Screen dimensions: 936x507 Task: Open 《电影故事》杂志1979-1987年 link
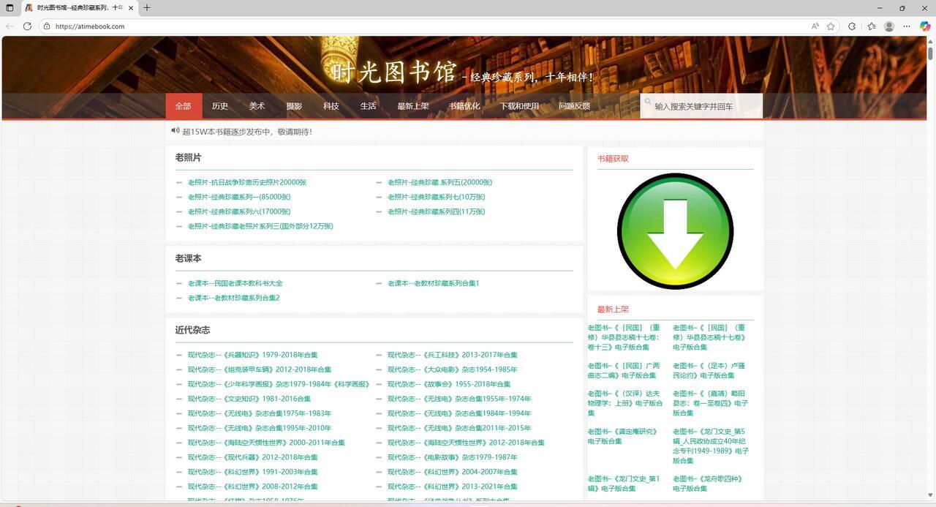pyautogui.click(x=453, y=457)
